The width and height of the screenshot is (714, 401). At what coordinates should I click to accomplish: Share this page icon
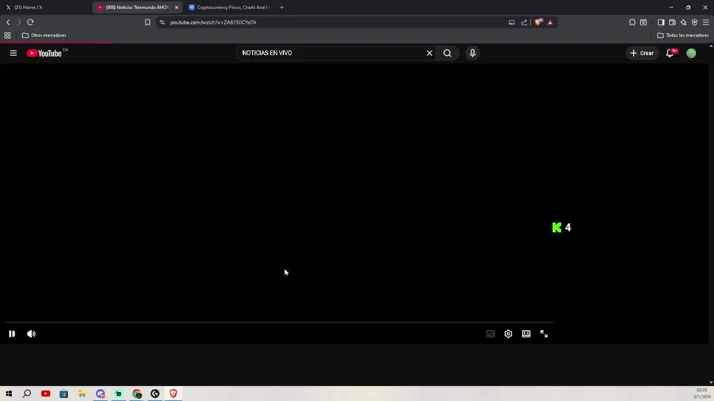524,22
